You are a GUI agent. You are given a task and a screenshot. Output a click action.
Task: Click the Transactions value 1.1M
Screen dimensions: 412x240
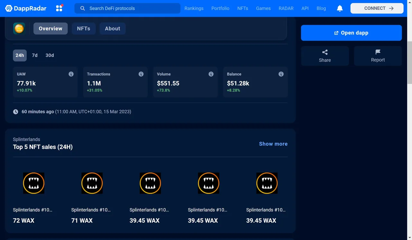94,83
